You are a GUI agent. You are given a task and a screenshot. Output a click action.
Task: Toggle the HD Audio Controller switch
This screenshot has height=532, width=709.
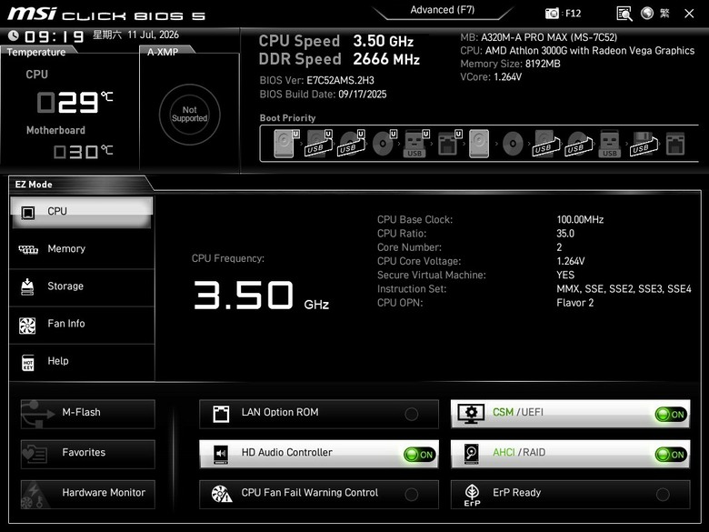click(x=420, y=454)
